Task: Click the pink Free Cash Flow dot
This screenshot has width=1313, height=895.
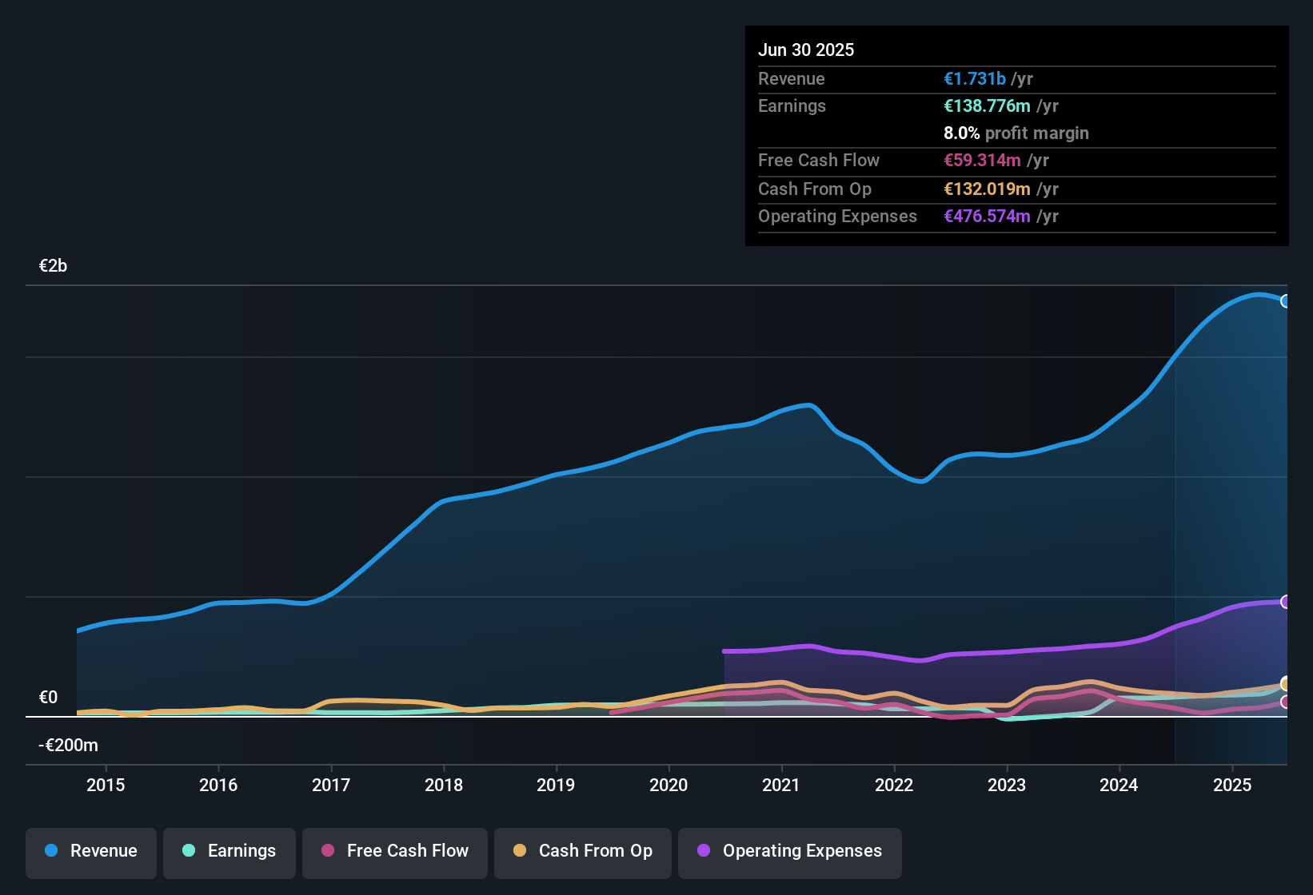Action: pyautogui.click(x=328, y=850)
